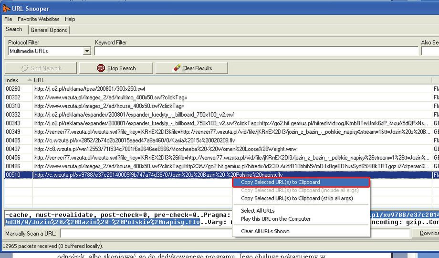Click the sort arrow in Index column header
Image resolution: width=439 pixels, height=258 pixels.
(x=30, y=80)
